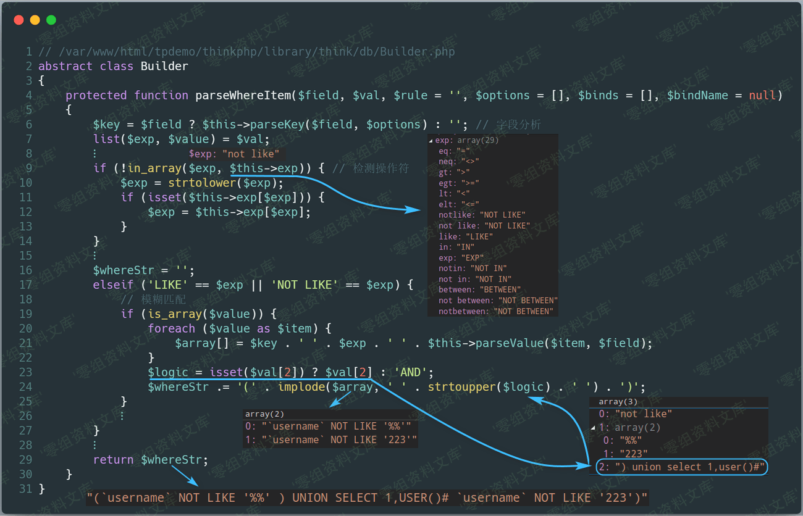
Task: Expand folded code marker on line 26
Action: [122, 416]
